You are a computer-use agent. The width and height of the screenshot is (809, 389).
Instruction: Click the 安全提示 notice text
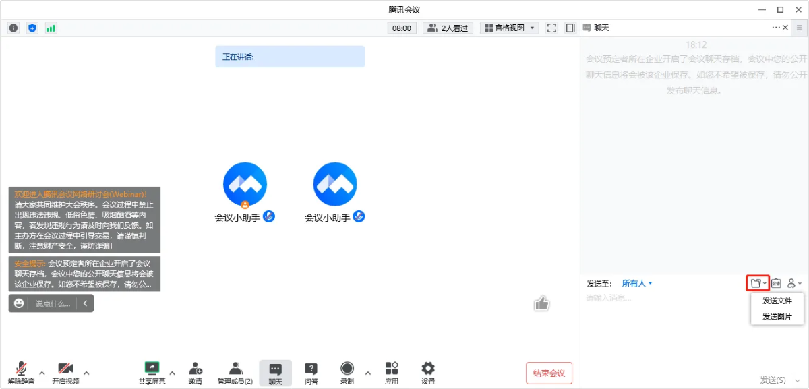(84, 274)
